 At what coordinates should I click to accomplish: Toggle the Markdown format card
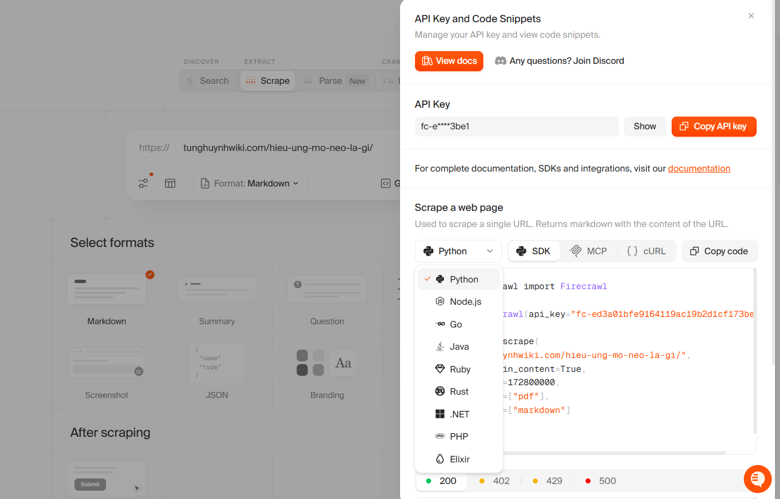[107, 299]
